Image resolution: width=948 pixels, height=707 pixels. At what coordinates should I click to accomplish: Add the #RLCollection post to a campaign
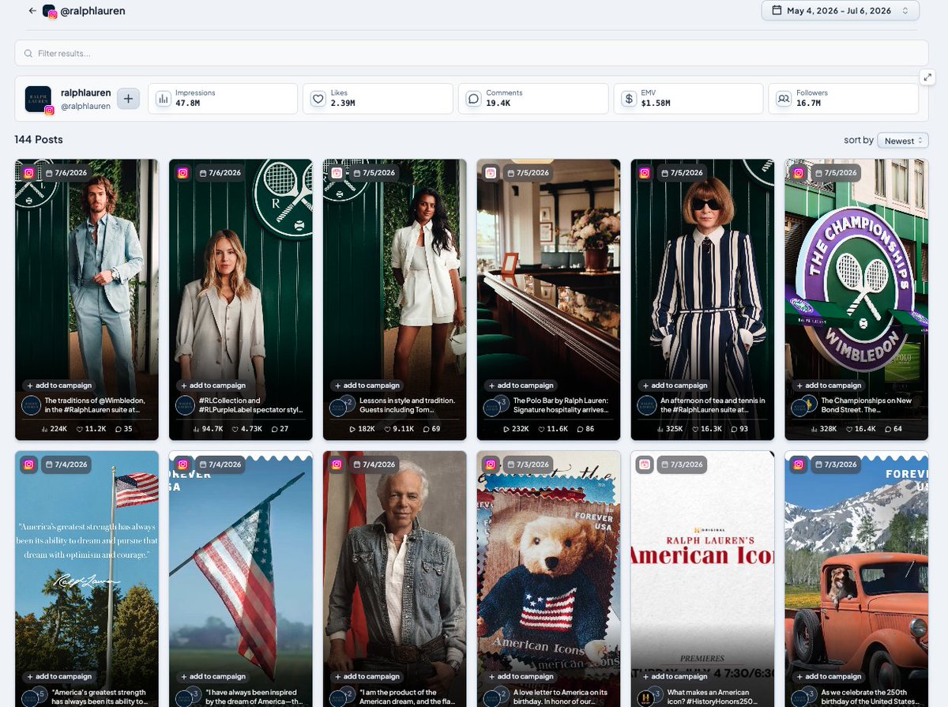tap(213, 385)
